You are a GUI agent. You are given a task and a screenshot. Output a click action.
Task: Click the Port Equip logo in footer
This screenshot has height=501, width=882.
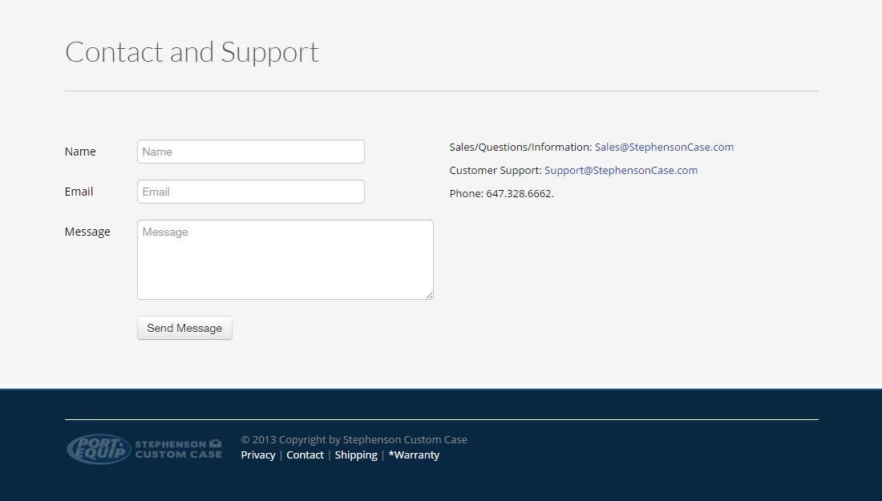tap(98, 449)
